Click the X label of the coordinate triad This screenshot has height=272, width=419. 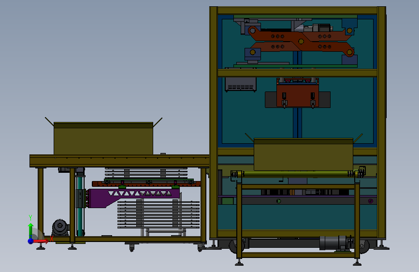[x=52, y=239]
